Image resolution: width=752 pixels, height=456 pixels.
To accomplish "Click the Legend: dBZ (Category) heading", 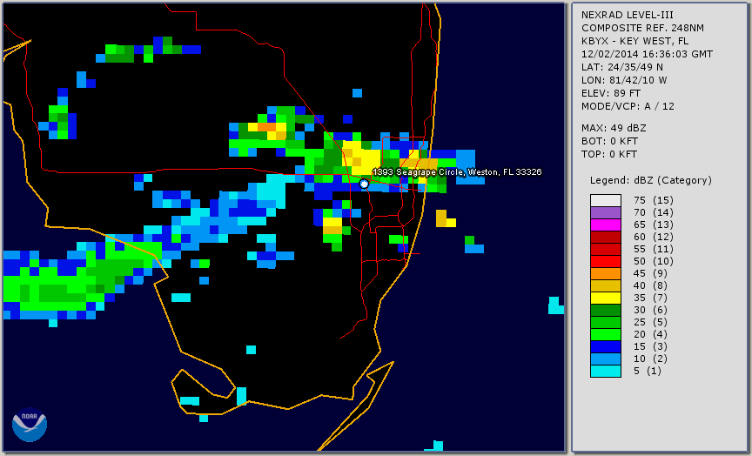I will point(651,180).
